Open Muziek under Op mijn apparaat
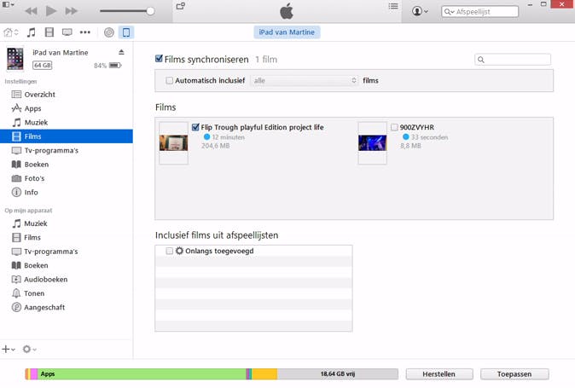This screenshot has width=575, height=388. point(67,223)
